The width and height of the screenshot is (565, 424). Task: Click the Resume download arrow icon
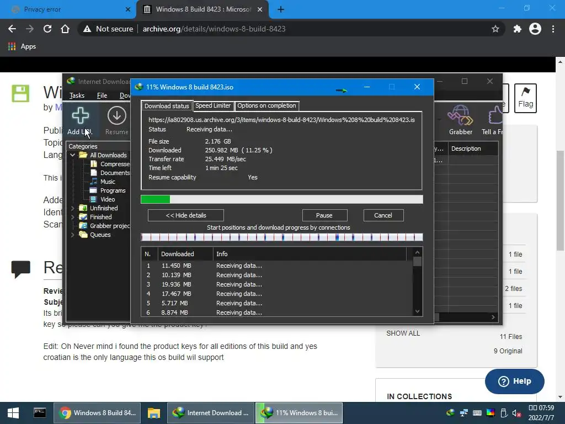117,115
